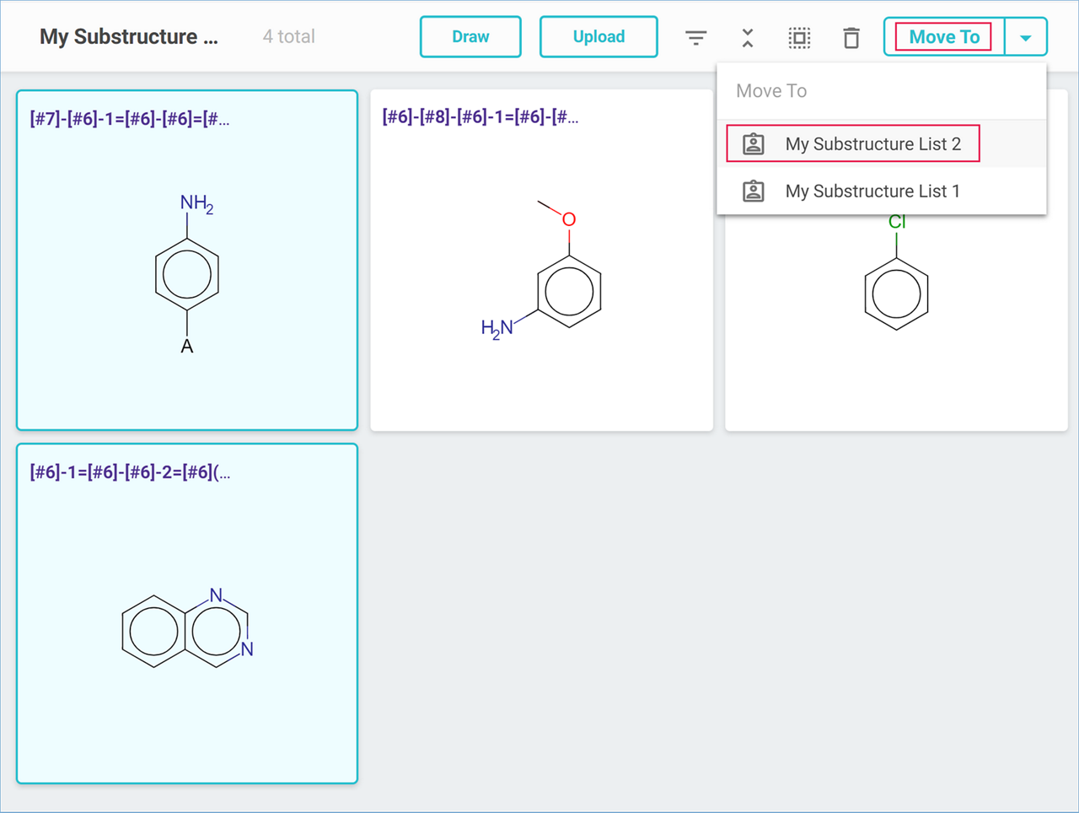The height and width of the screenshot is (813, 1079).
Task: Click the My Substructure list title
Action: point(129,37)
